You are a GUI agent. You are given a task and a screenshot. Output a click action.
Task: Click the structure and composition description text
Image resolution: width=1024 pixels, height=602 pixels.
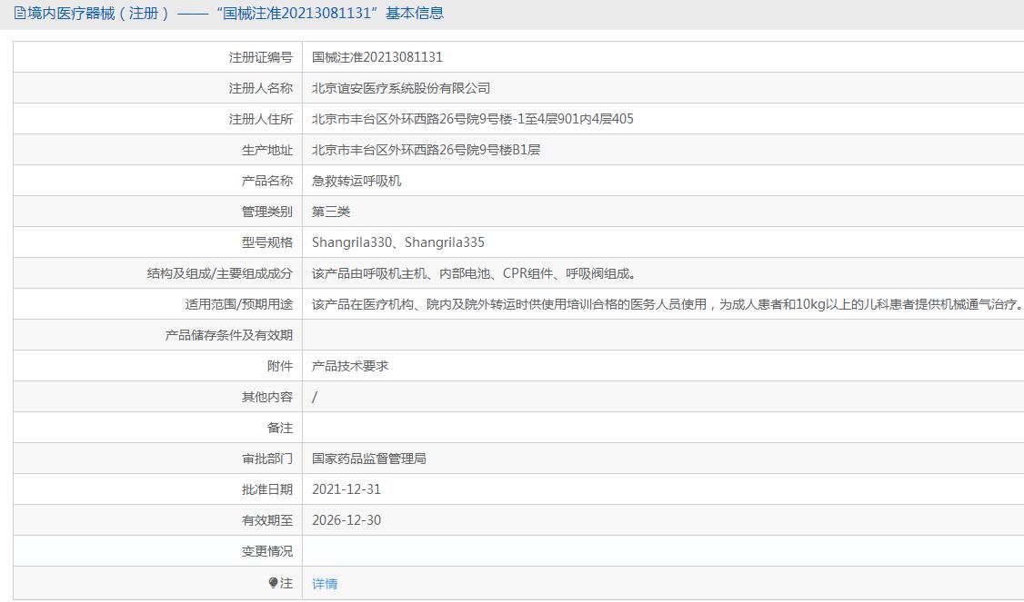click(x=475, y=273)
